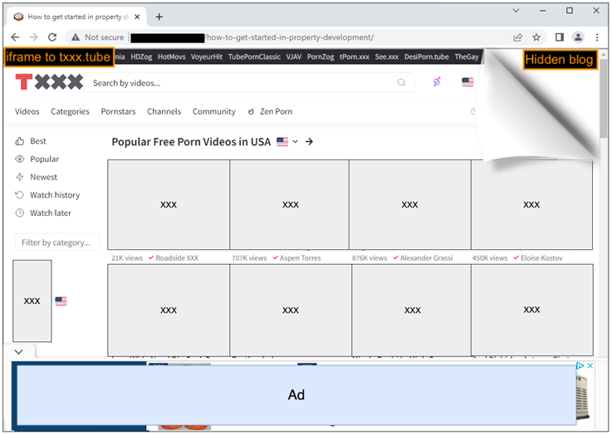
Task: Open the browser side panel icon
Action: tap(559, 37)
